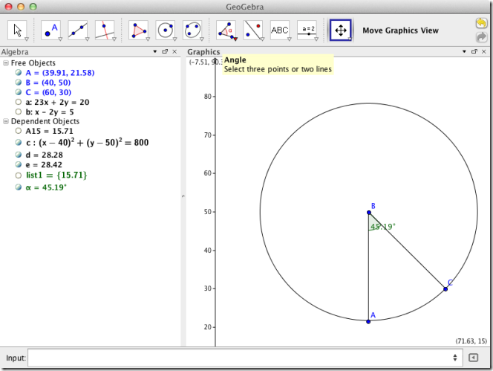Detach Graphics panel into separate window
The image size is (493, 371).
(474, 51)
